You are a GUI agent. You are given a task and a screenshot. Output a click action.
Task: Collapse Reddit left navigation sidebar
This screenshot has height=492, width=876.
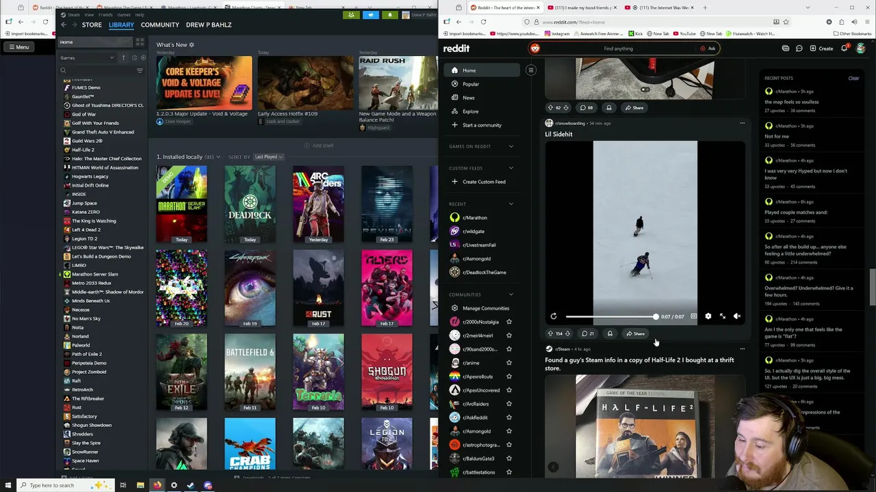coord(530,70)
